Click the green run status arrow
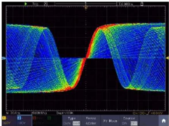The height and width of the screenshot is (126, 169). click(x=26, y=4)
